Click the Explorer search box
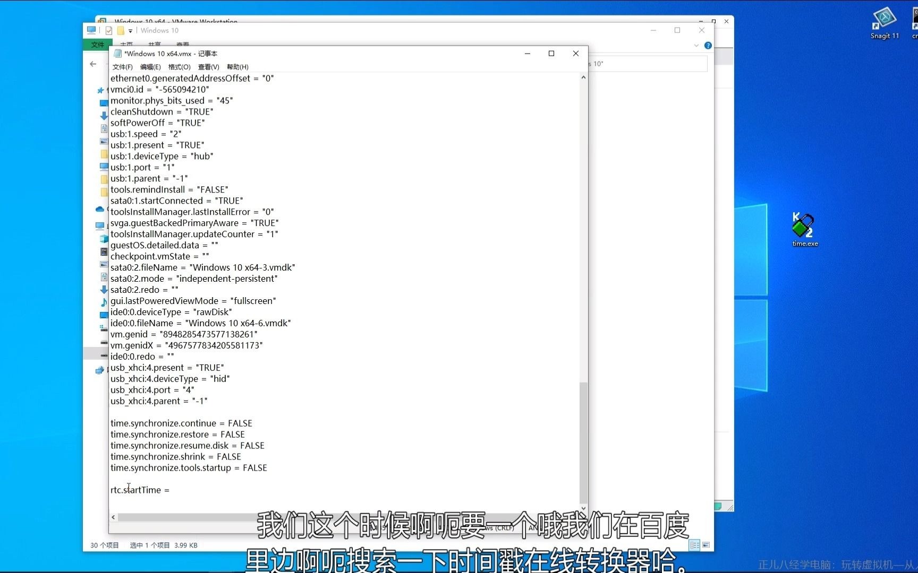Screen dimensions: 918x573 point(648,64)
